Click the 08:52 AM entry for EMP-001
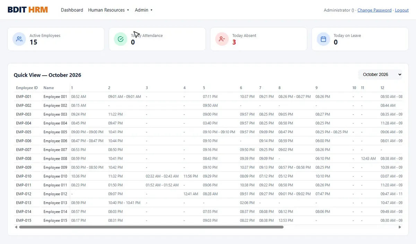 79,96
